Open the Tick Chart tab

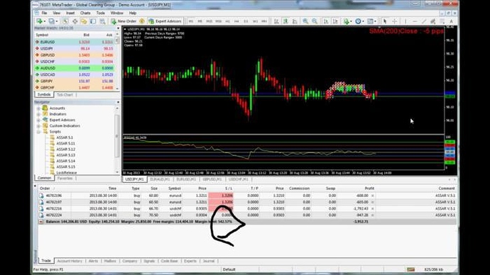point(65,95)
